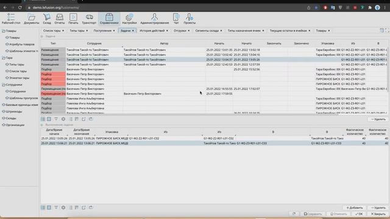The height and width of the screenshot is (219, 390).
Task: Click the OK button
Action: pyautogui.click(x=359, y=214)
